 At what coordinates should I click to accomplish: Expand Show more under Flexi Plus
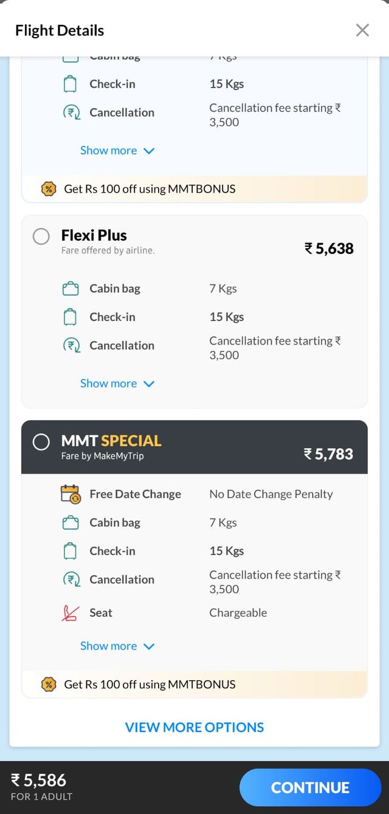click(117, 384)
